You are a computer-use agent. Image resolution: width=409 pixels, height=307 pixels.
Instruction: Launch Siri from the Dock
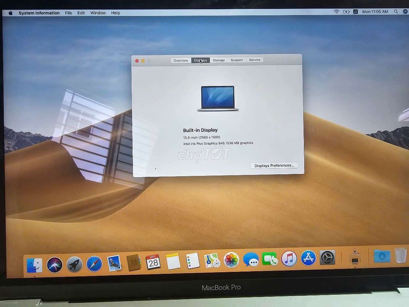pos(54,265)
